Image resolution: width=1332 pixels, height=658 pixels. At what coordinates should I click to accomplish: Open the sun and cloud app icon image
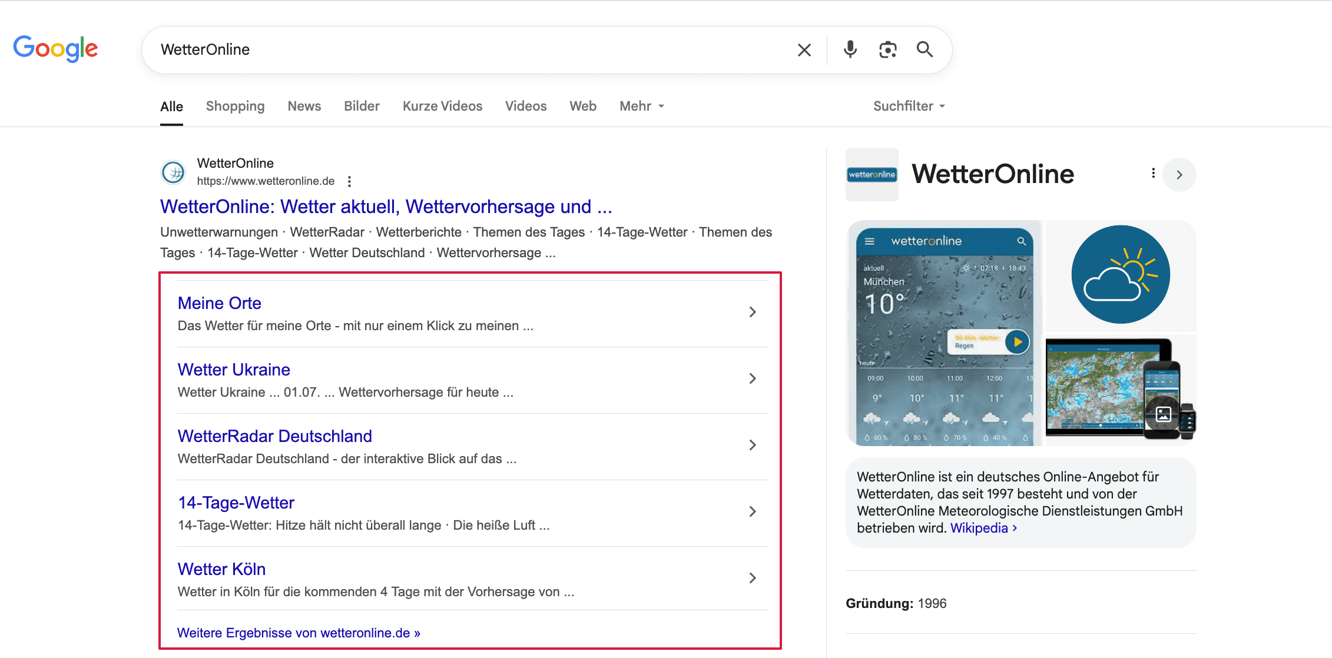(x=1121, y=275)
